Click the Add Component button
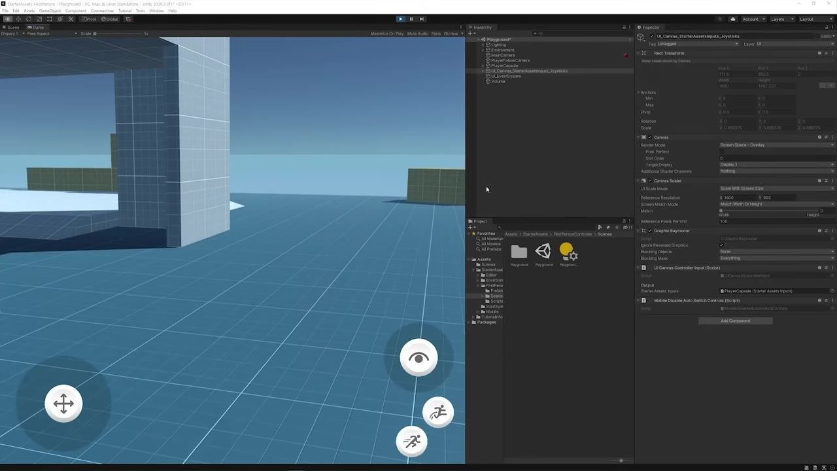The height and width of the screenshot is (471, 837). 736,321
